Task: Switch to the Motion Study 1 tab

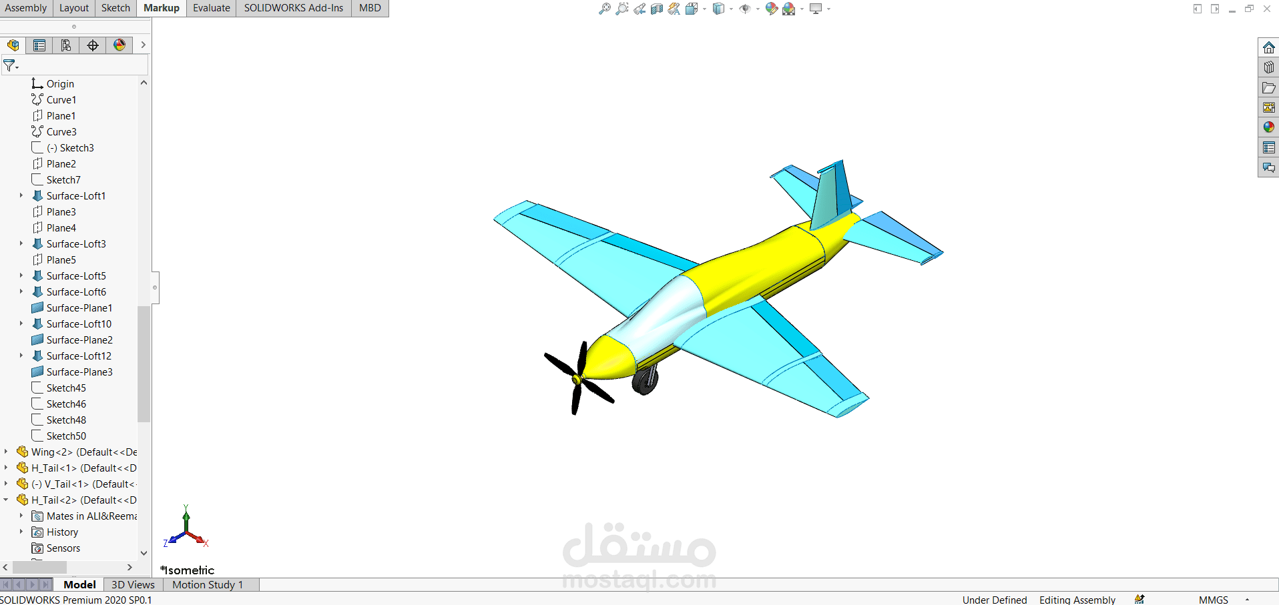Action: pos(207,584)
